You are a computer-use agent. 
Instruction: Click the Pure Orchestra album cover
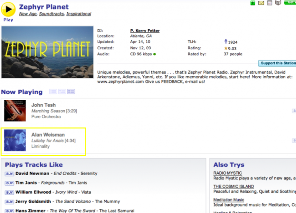pos(15,111)
